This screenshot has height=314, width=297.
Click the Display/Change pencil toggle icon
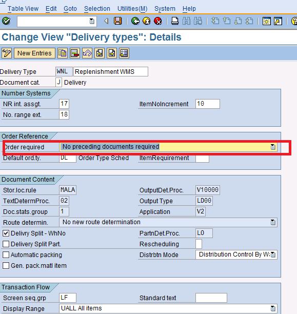(x=7, y=53)
